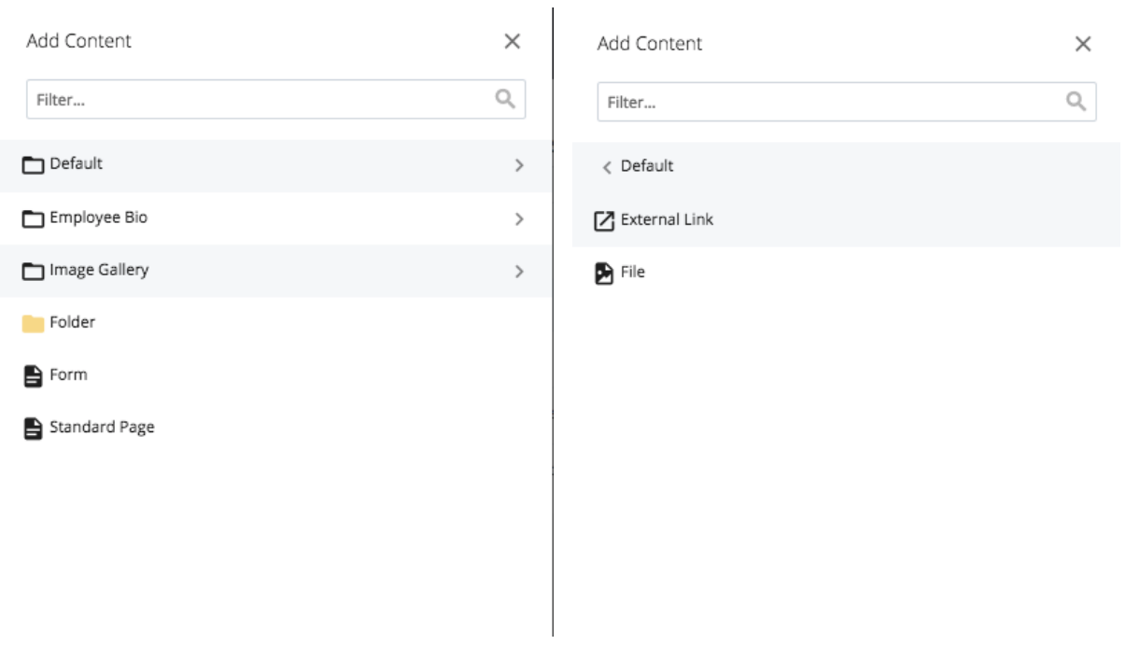Close the right Add Content panel
This screenshot has width=1126, height=659.
coord(1083,44)
